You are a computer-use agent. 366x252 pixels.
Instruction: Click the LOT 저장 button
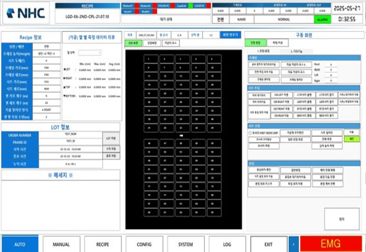click(109, 137)
